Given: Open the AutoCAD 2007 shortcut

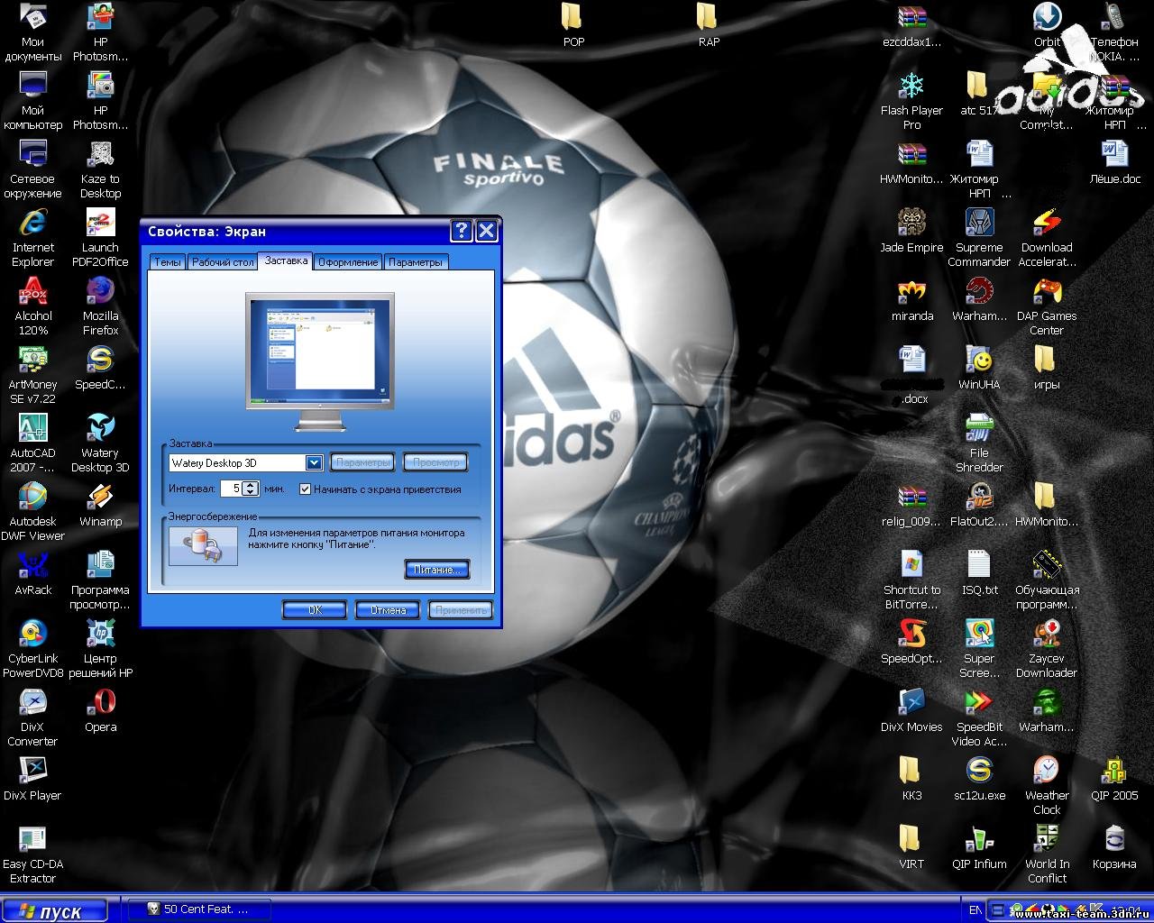Looking at the screenshot, I should pyautogui.click(x=32, y=443).
